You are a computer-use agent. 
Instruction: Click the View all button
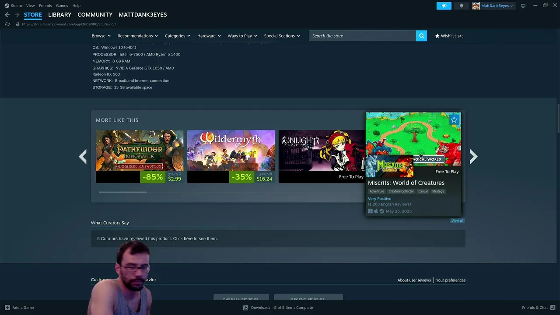(457, 220)
